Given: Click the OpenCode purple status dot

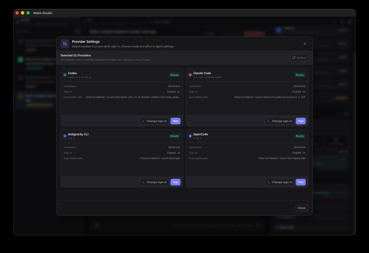Looking at the screenshot, I should click(190, 136).
